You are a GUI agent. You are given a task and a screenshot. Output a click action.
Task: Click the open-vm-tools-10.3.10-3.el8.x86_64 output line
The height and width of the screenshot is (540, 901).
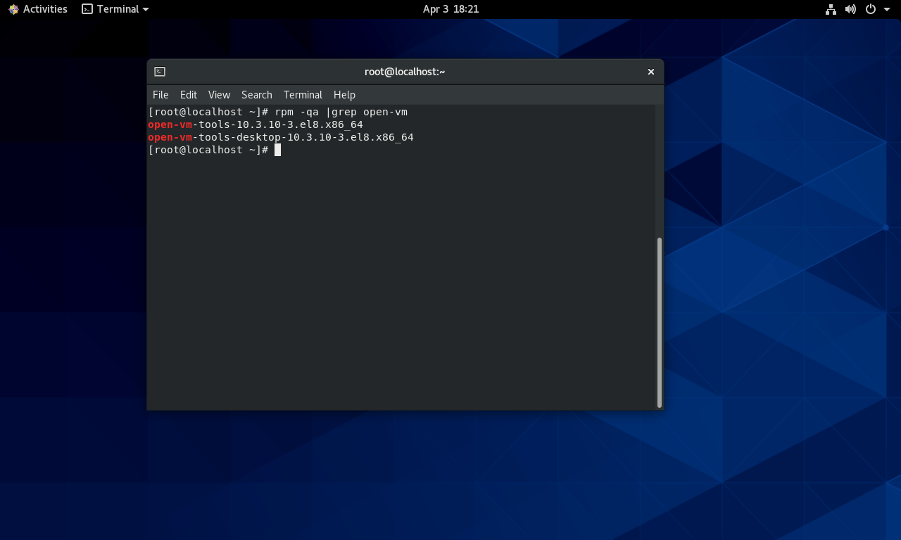pos(256,124)
